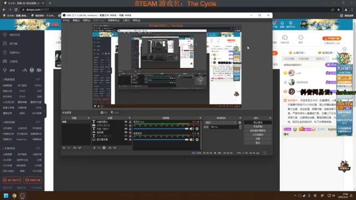This screenshot has height=200, width=356.
Task: Open 赛事 trophy in Douyu sidebar
Action: [x=5, y=70]
